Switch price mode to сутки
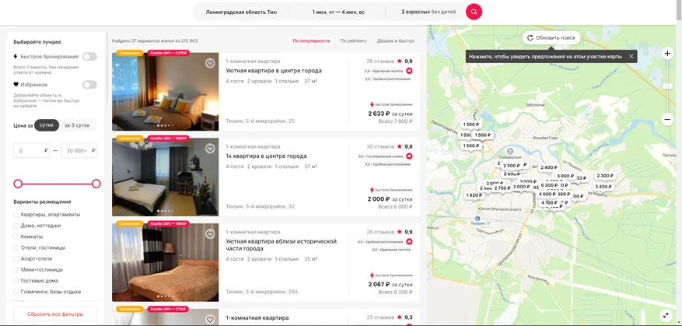 click(47, 125)
